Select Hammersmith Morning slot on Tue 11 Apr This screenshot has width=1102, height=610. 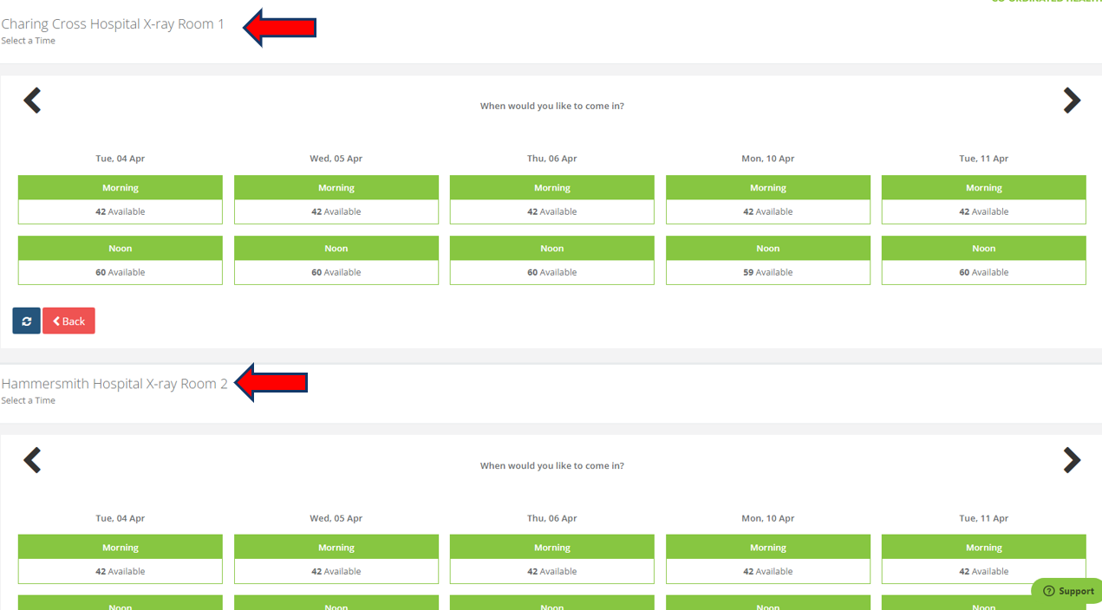(984, 559)
